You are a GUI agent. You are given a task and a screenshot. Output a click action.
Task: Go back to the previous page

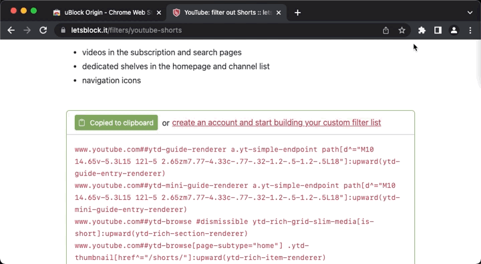11,30
